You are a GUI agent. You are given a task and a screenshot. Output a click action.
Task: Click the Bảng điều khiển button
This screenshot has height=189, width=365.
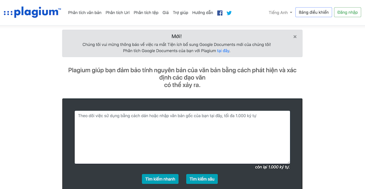click(314, 12)
